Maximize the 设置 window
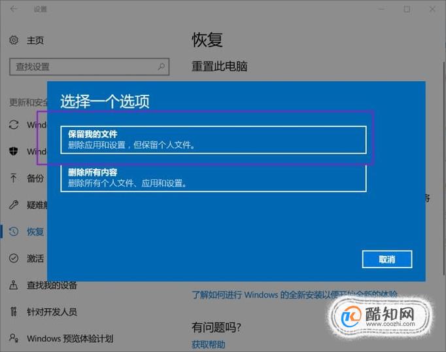This screenshot has width=446, height=352. coord(407,9)
